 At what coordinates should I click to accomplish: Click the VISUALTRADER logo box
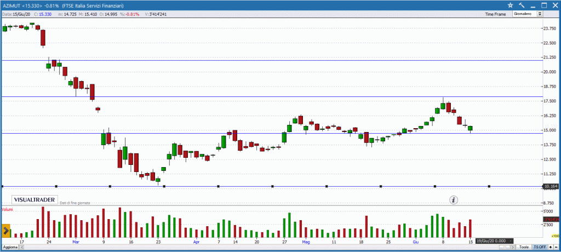tap(35, 200)
